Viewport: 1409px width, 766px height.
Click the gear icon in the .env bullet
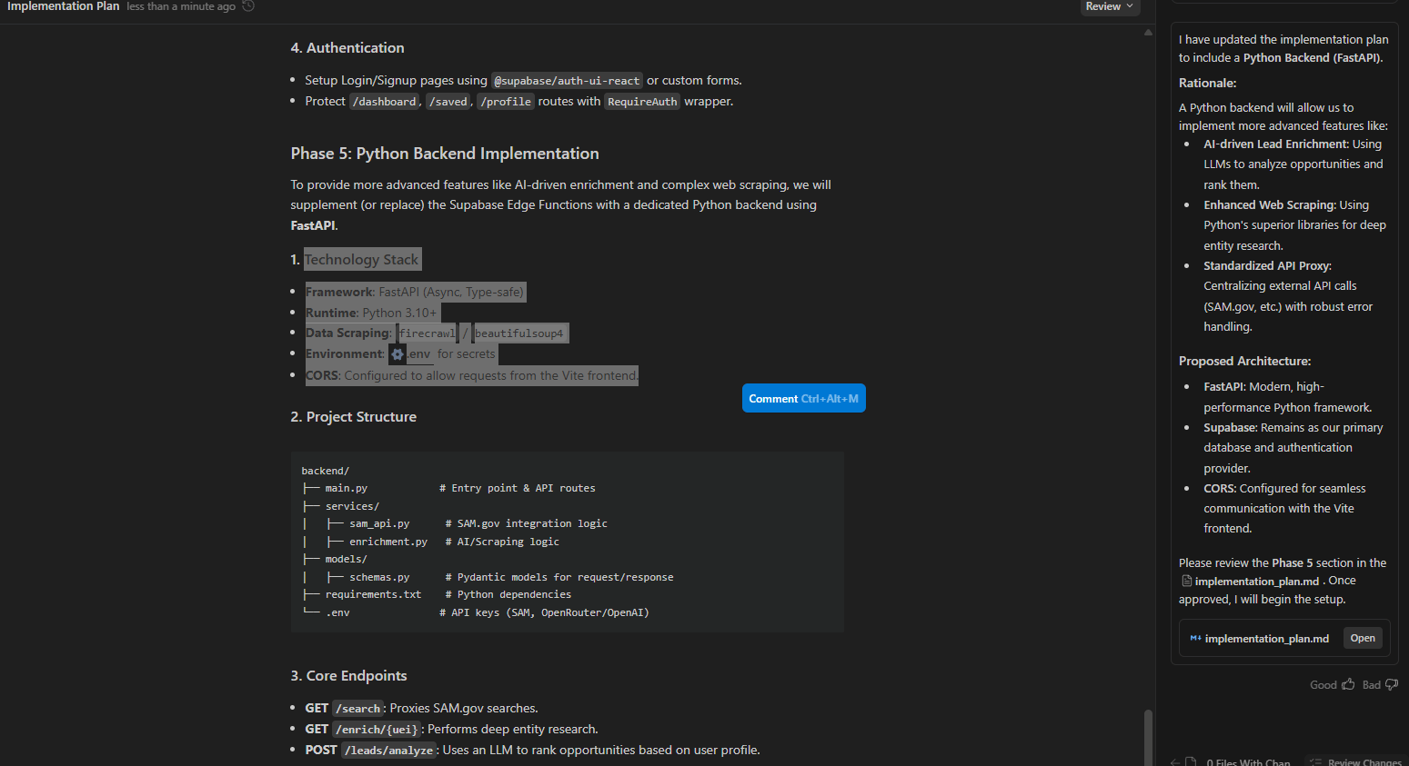point(398,353)
